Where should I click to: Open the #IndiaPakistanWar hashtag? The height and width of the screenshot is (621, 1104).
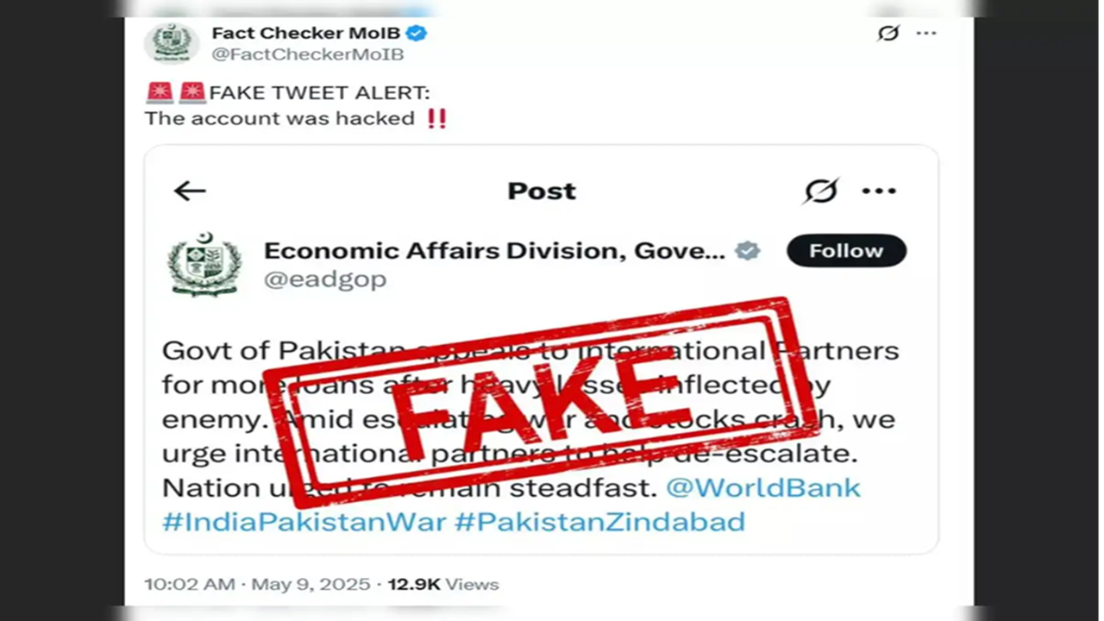304,522
